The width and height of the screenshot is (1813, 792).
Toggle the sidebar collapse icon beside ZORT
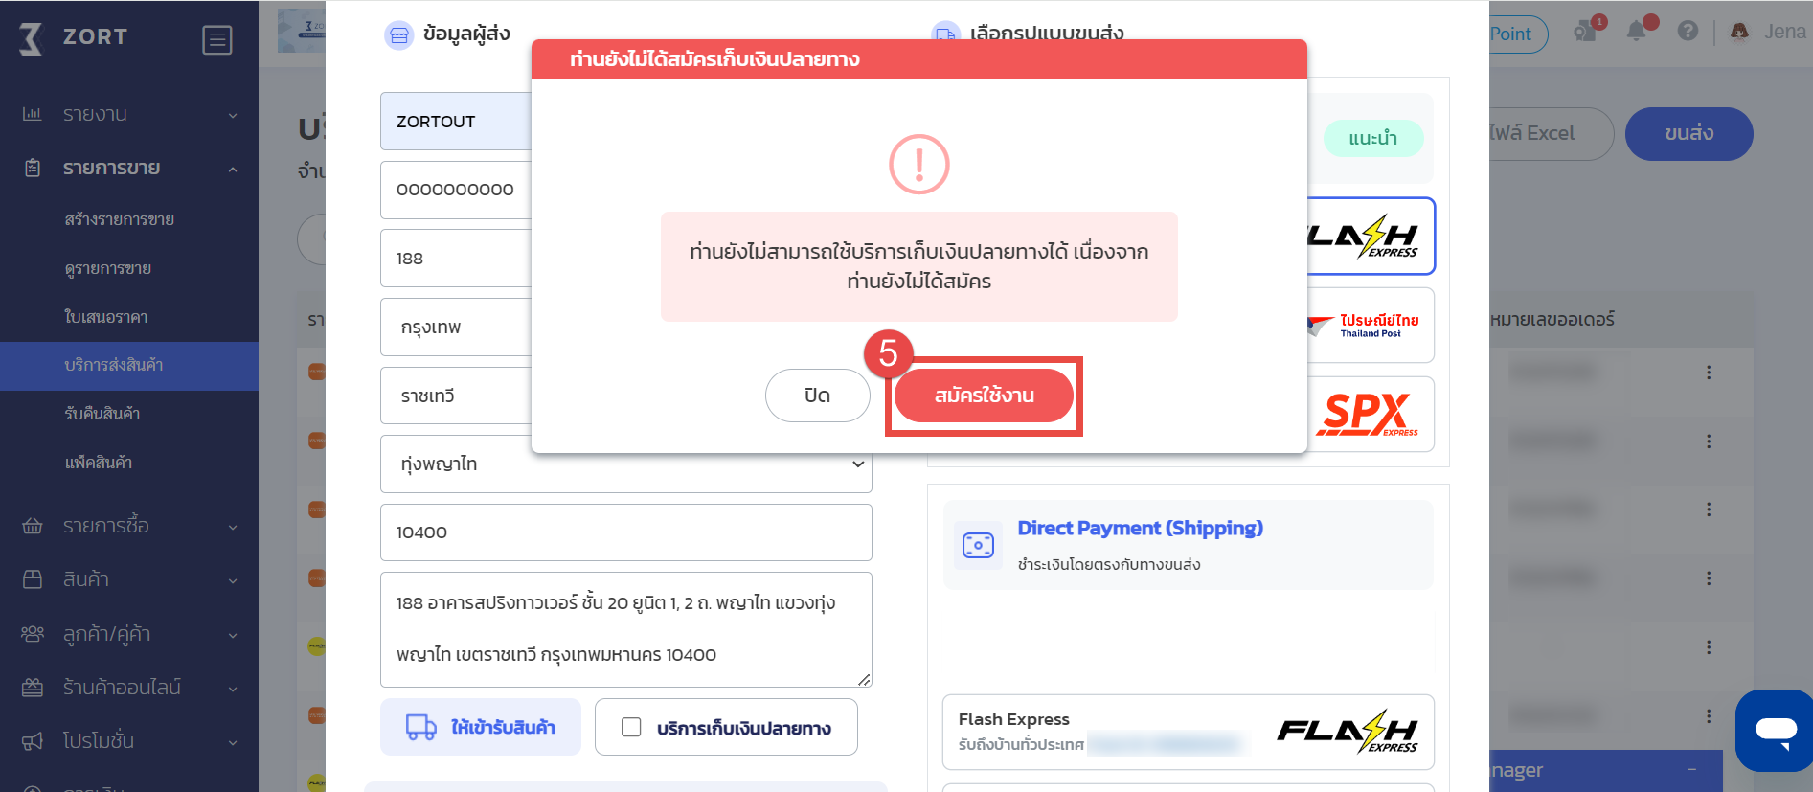(x=217, y=40)
